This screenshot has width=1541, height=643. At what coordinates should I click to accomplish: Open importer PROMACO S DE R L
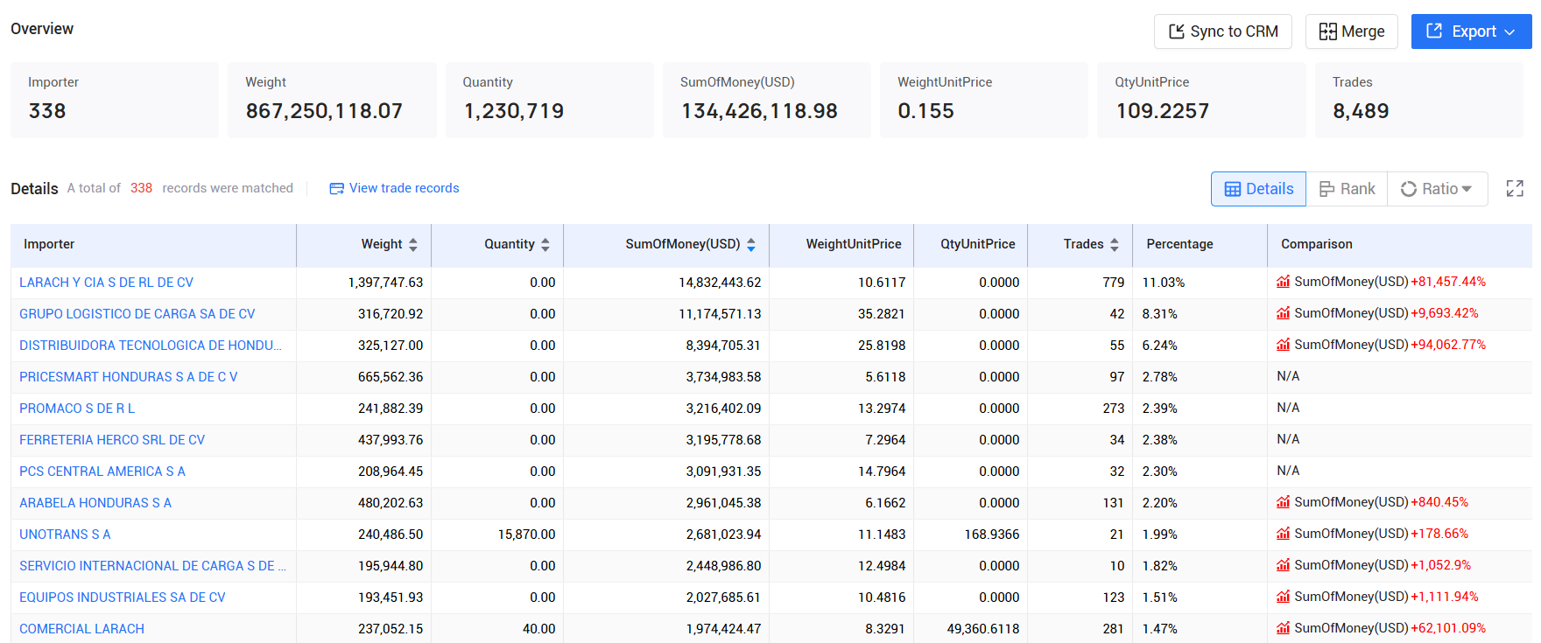click(77, 409)
